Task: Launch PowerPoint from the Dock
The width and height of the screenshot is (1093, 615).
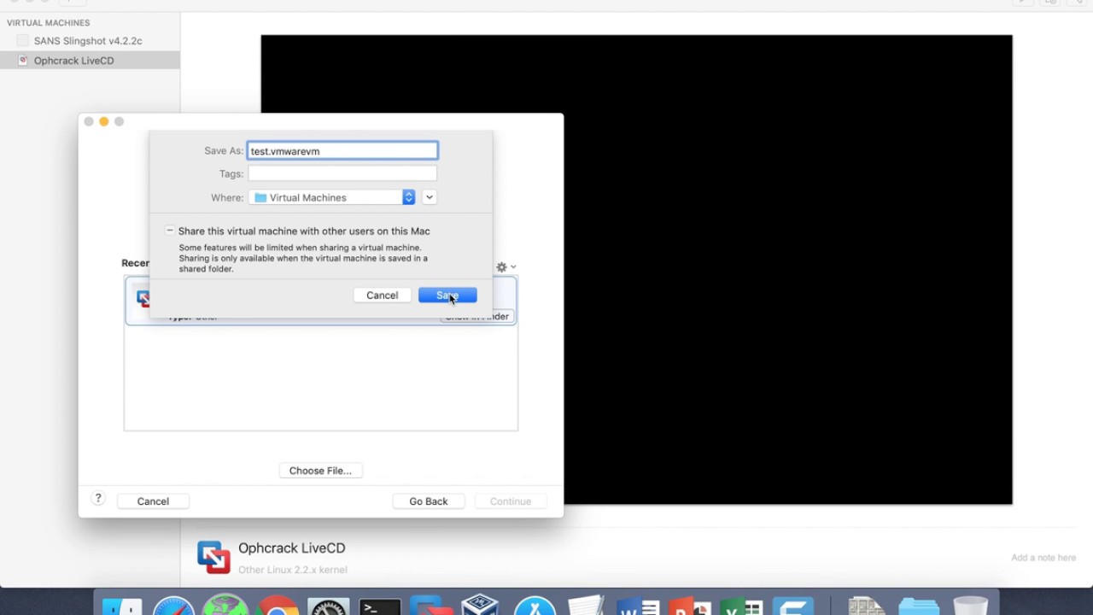Action: 690,606
